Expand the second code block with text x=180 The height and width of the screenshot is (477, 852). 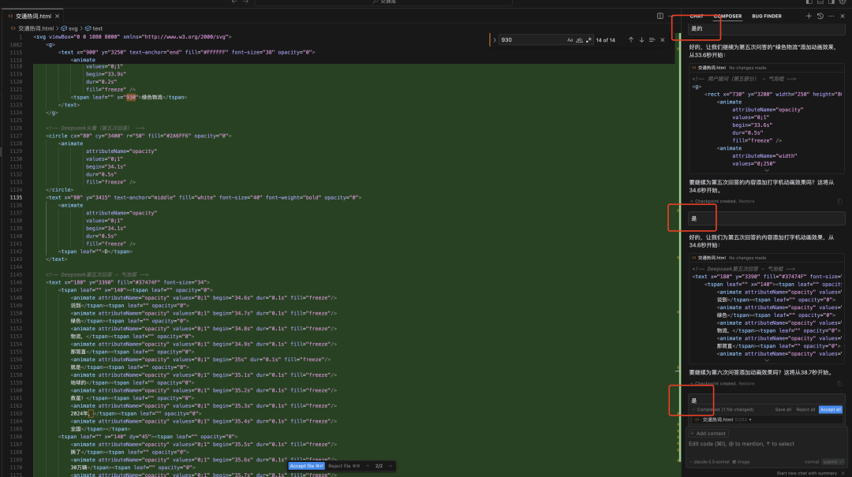tap(767, 360)
